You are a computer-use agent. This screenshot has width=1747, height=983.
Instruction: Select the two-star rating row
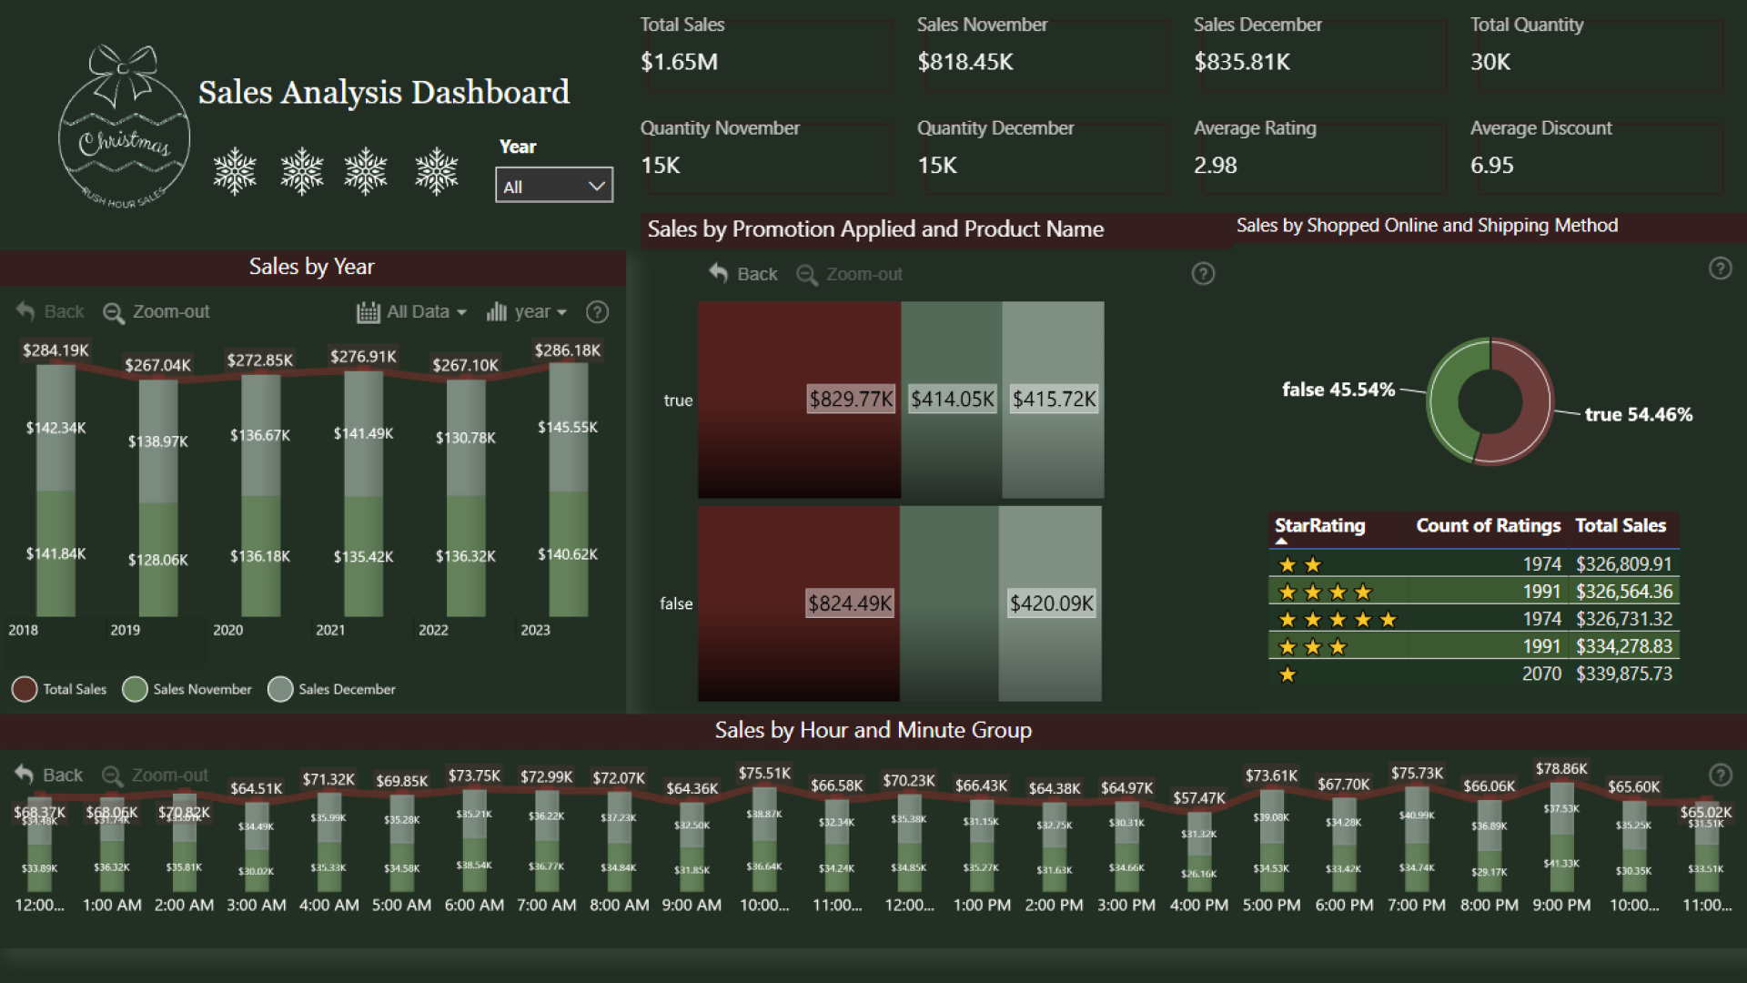coord(1474,564)
